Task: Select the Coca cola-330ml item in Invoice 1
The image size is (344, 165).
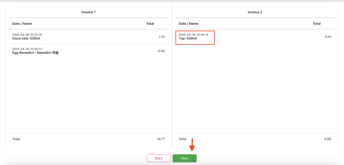Action: click(26, 38)
